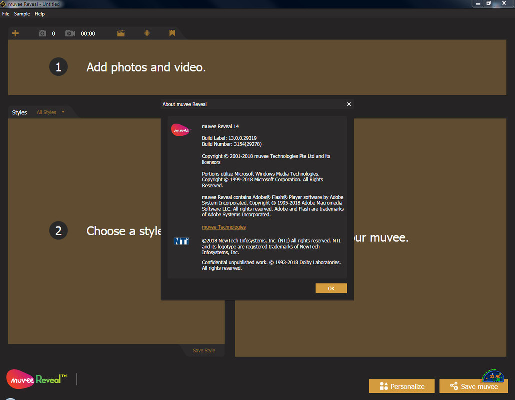Click the muvee app icon in title bar
The height and width of the screenshot is (400, 515).
(x=3, y=4)
